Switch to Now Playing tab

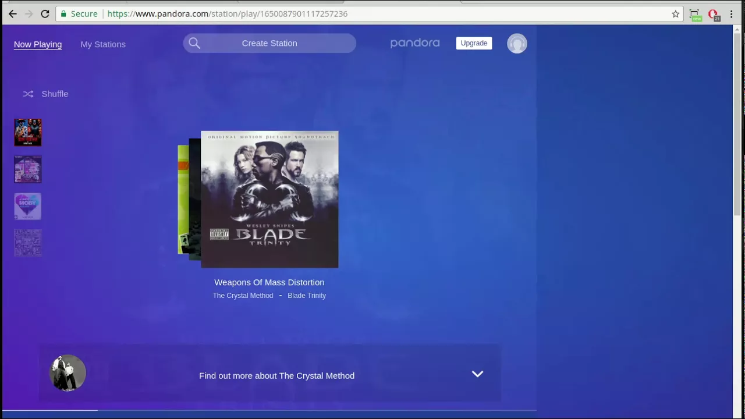[38, 44]
